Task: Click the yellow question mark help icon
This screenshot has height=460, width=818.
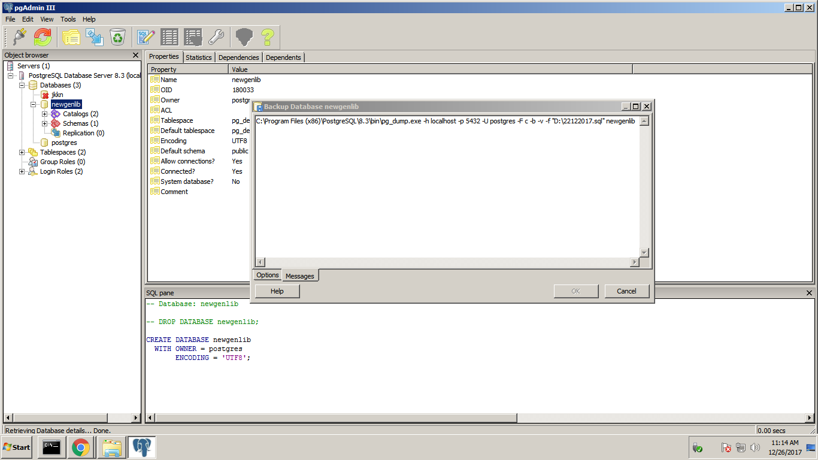Action: coord(267,37)
